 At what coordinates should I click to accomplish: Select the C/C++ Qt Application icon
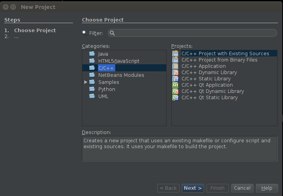[175, 85]
